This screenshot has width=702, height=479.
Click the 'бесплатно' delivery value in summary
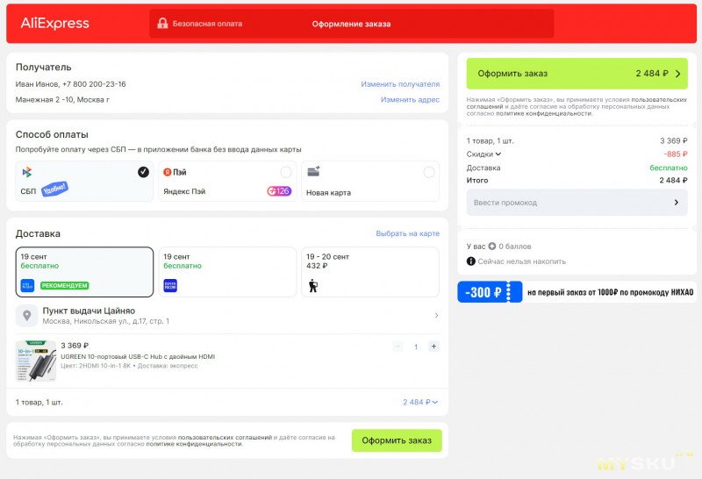pyautogui.click(x=669, y=168)
